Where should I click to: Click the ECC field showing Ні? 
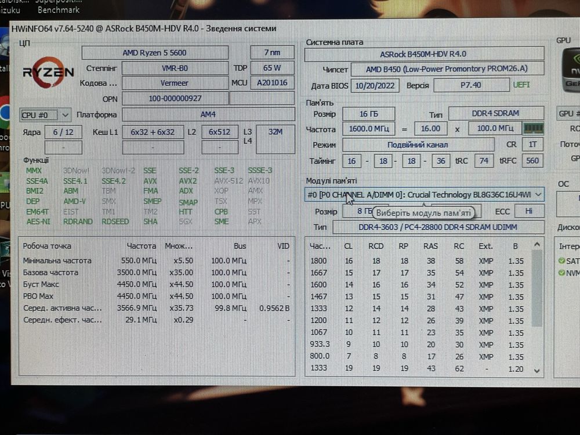(529, 211)
